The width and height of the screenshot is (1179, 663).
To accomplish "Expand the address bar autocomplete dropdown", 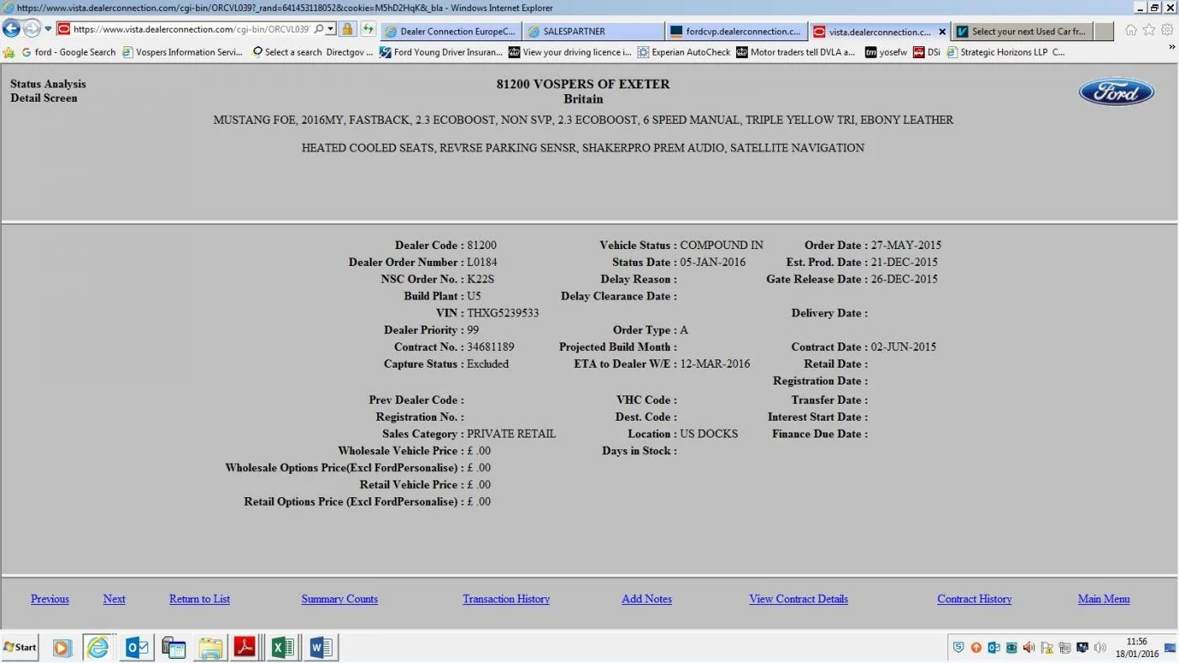I will pos(331,29).
